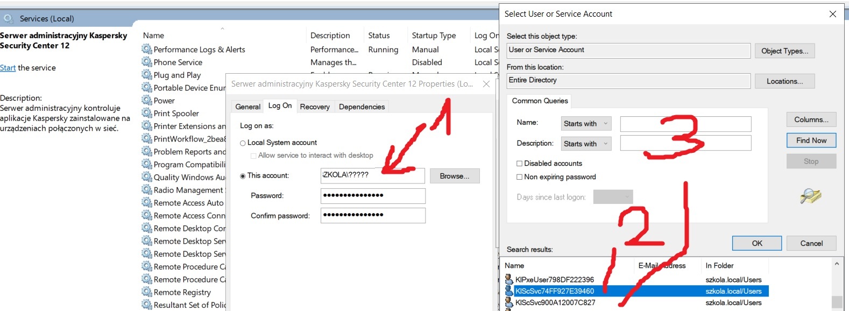The image size is (849, 311).
Task: Click the Columns... button
Action: pyautogui.click(x=811, y=119)
